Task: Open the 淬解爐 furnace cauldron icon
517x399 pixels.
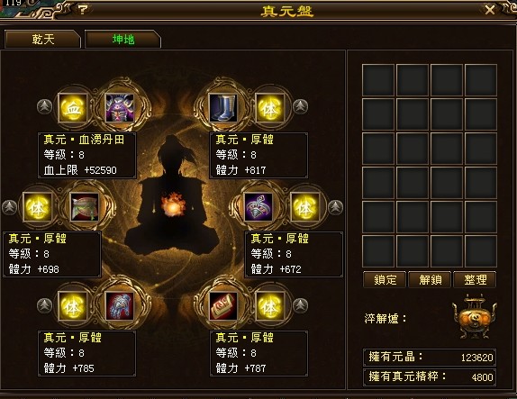Action: (475, 317)
